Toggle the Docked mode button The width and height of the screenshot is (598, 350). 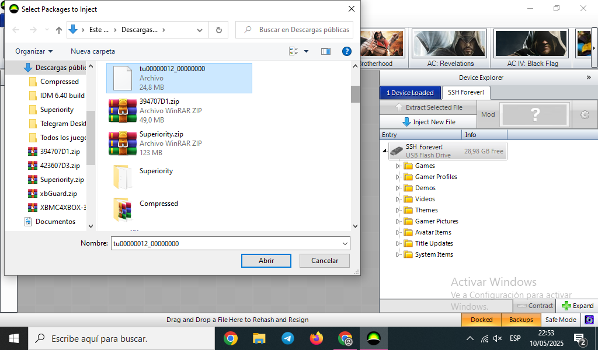click(481, 320)
